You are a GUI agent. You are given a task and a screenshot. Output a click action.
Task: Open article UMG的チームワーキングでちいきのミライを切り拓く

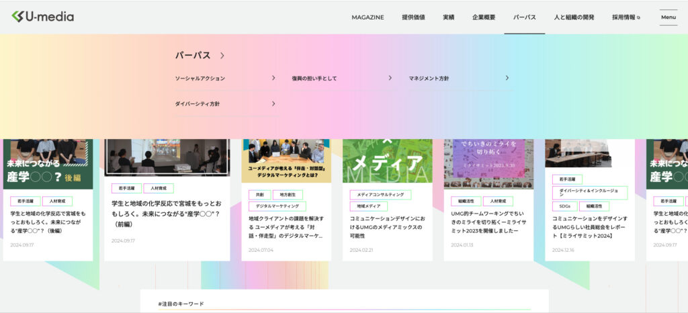(x=488, y=222)
